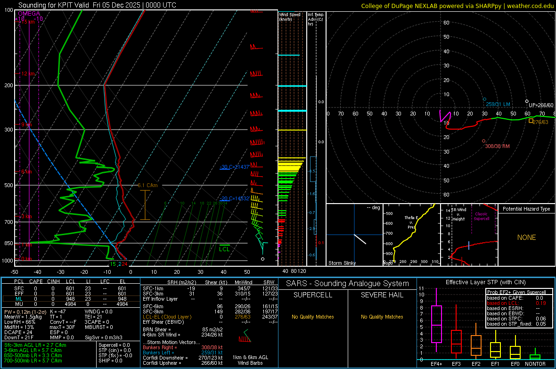Viewport: 556px width, 369px height.
Task: Click the CINH column header
Action: pyautogui.click(x=53, y=281)
